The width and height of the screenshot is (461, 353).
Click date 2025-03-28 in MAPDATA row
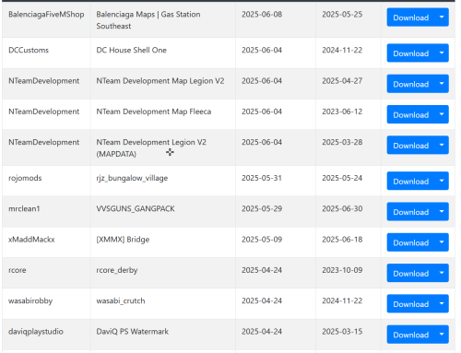pos(342,142)
